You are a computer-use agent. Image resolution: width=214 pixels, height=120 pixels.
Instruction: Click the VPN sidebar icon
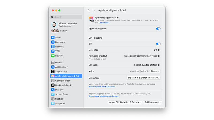pos(53,51)
